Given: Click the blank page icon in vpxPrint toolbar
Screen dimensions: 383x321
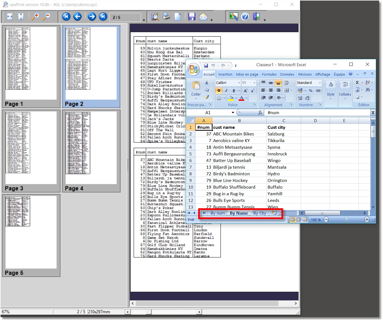Looking at the screenshot, I should tap(178, 17).
